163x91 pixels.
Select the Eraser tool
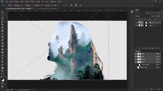pyautogui.click(x=2, y=43)
